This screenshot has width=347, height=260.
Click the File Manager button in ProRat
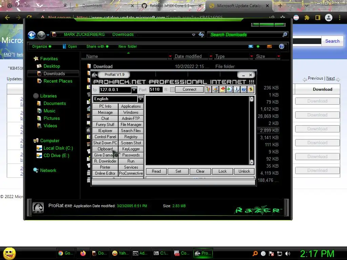point(131,125)
